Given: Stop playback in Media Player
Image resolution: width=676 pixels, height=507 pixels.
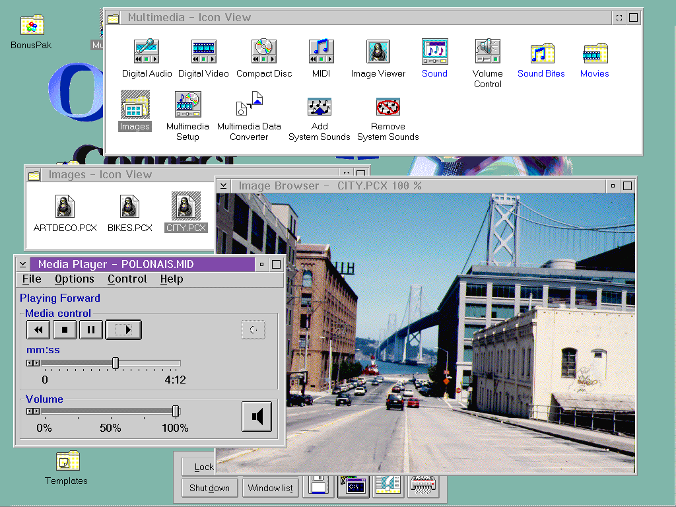Looking at the screenshot, I should pyautogui.click(x=65, y=329).
